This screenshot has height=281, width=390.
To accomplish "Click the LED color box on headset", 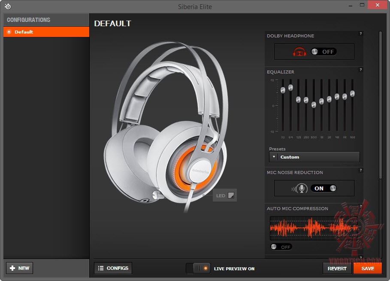I will 231,195.
